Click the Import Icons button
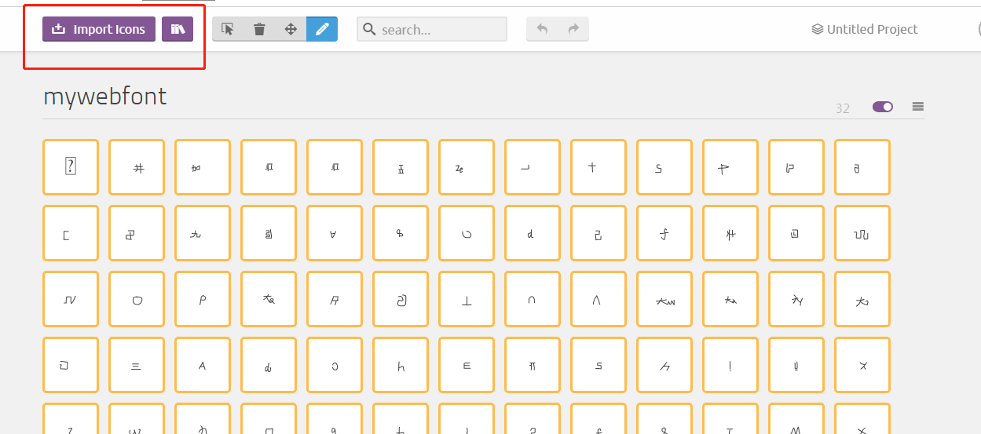This screenshot has width=981, height=434. pyautogui.click(x=99, y=29)
